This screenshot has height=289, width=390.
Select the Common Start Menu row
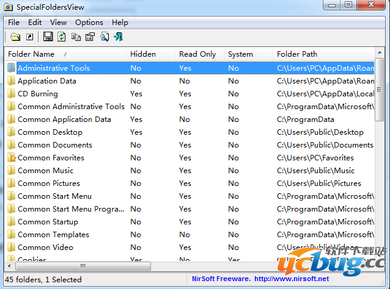[x=54, y=196]
